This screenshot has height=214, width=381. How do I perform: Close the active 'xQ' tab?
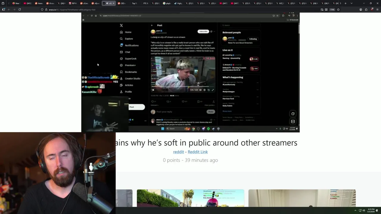click(113, 3)
